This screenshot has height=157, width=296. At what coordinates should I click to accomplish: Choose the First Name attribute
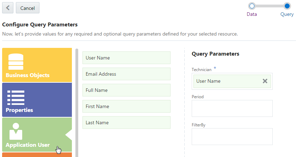(126, 106)
